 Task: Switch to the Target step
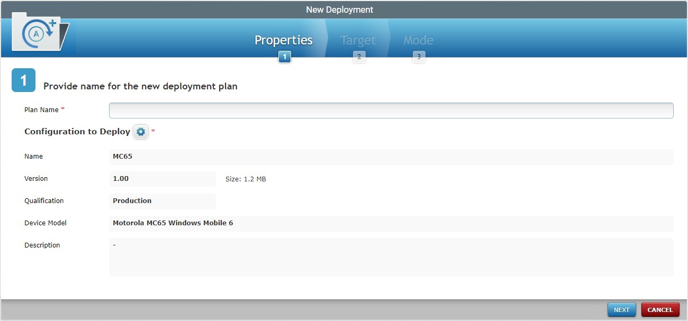(x=358, y=40)
